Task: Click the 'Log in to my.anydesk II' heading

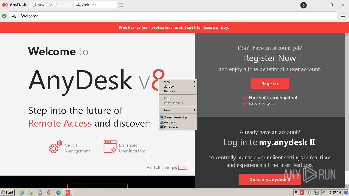Action: (269, 142)
